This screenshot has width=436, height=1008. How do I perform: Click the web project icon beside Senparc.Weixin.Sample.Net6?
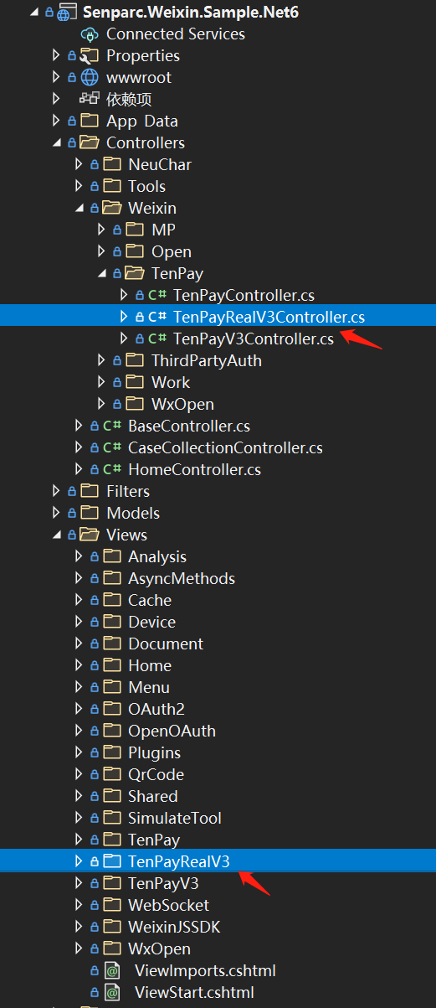68,13
